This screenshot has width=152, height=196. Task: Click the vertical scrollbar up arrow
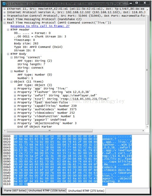point(147,10)
